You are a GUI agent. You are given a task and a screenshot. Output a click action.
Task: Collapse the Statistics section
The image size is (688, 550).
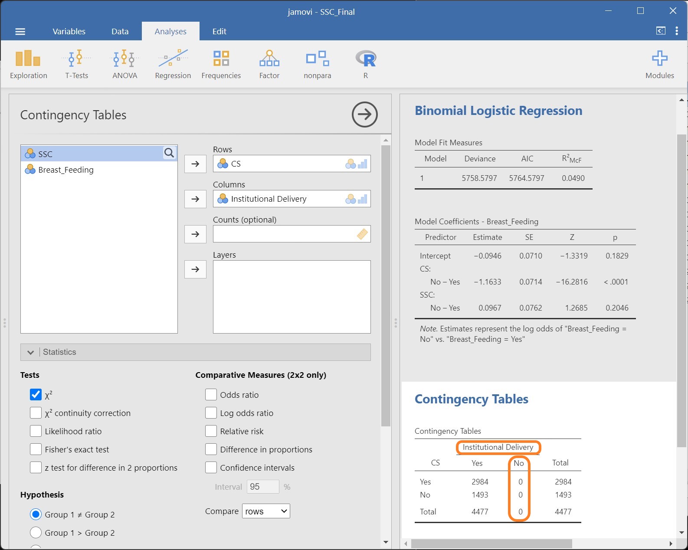(x=195, y=352)
